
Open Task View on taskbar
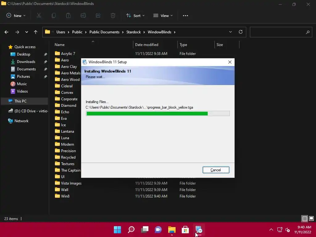tap(144, 230)
